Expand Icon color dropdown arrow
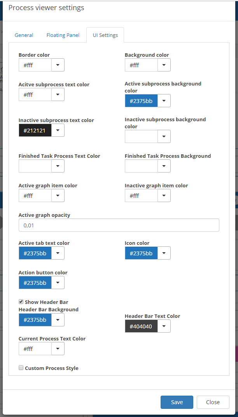Viewport: 238px width, 417px height. point(164,253)
